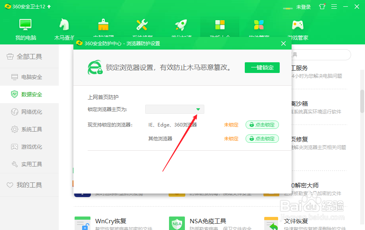Click the 上网首页防护 heading
This screenshot has height=230, width=365.
103,97
